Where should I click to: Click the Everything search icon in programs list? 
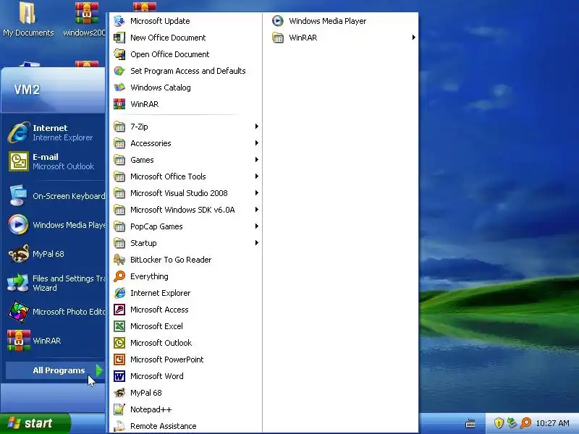point(119,276)
